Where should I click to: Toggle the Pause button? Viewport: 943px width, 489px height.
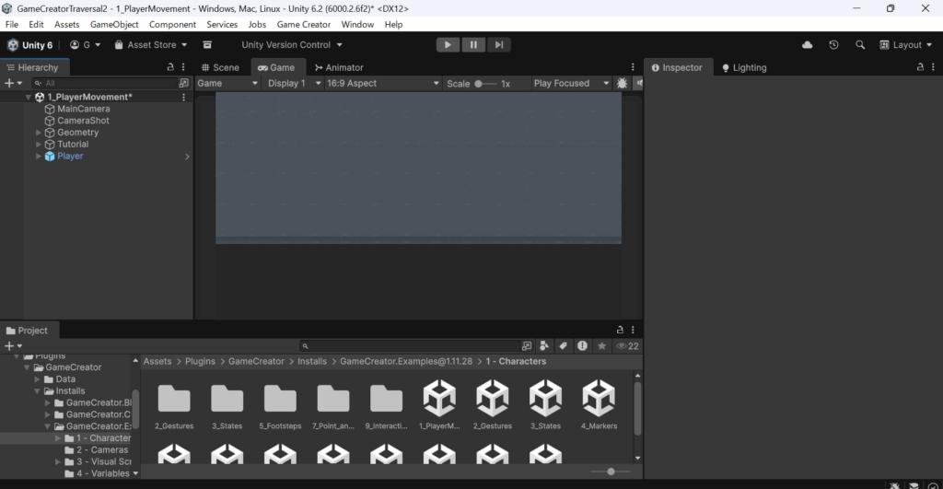pyautogui.click(x=473, y=44)
